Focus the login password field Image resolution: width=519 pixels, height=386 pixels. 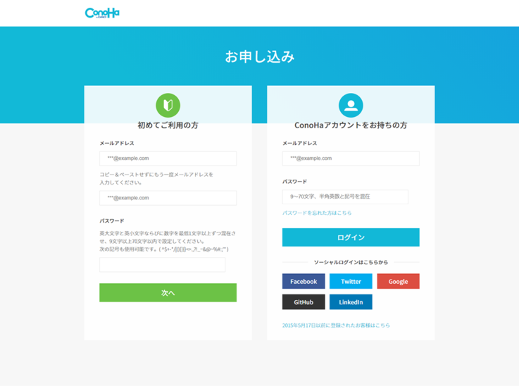pos(345,197)
